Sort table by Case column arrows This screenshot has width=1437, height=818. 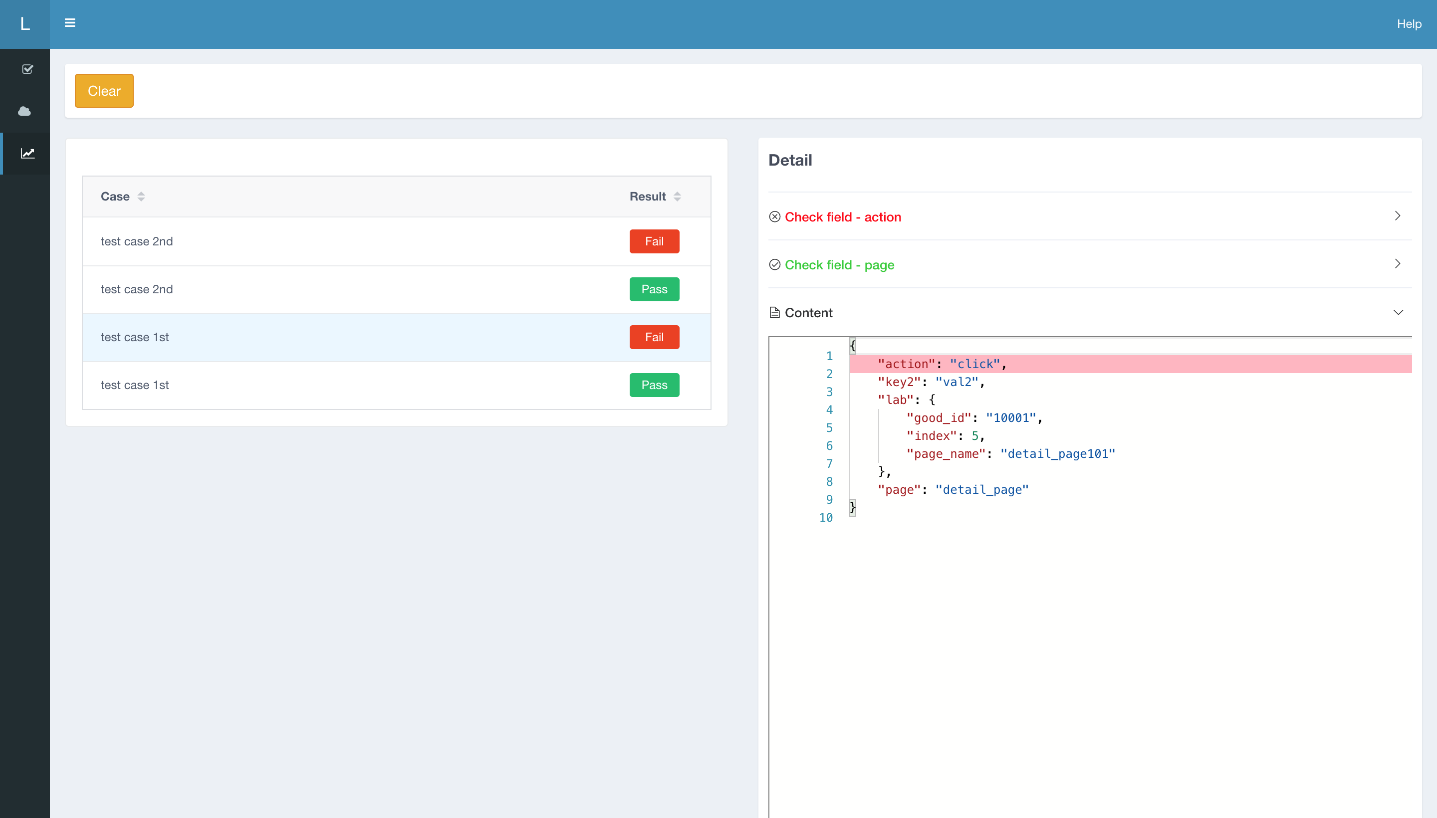tap(141, 197)
